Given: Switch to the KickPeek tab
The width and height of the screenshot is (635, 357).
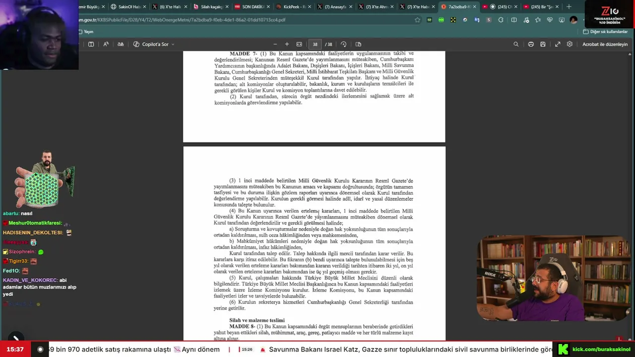Looking at the screenshot, I should click(x=293, y=7).
